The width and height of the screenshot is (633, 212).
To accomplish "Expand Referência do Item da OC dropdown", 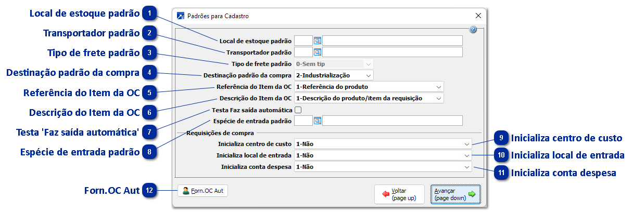I will 369,87.
